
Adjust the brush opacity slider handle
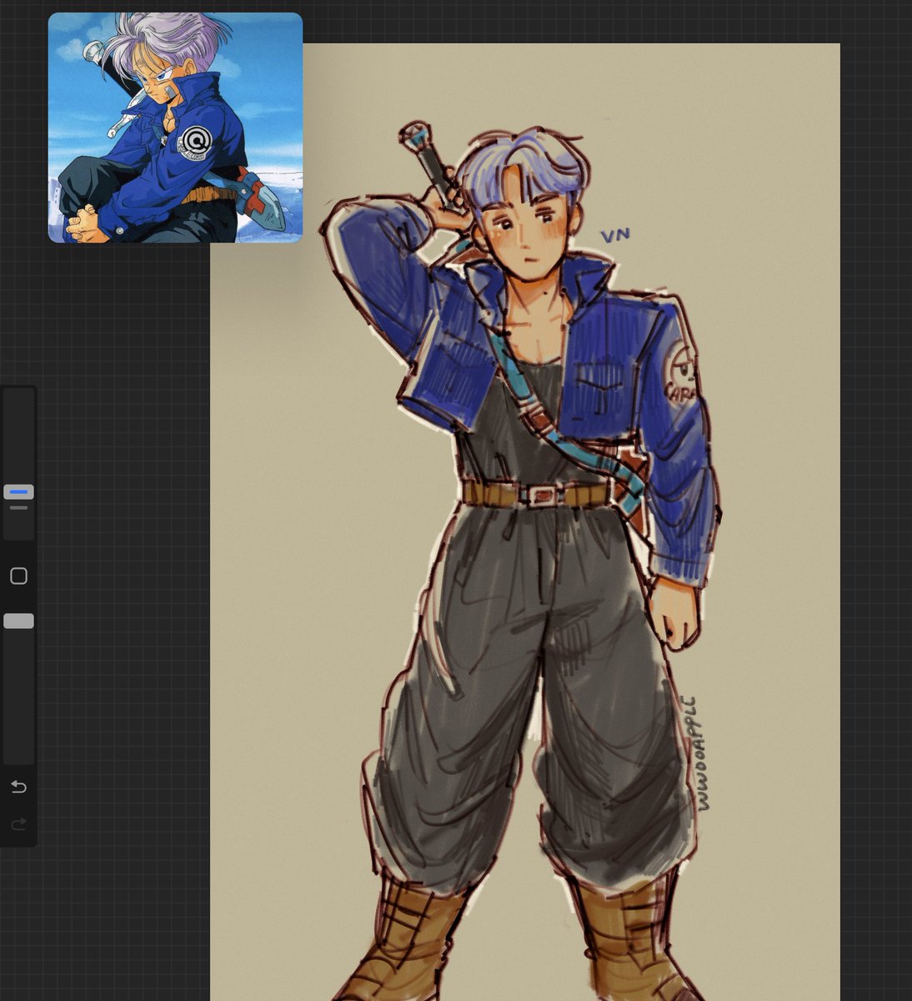tap(18, 621)
